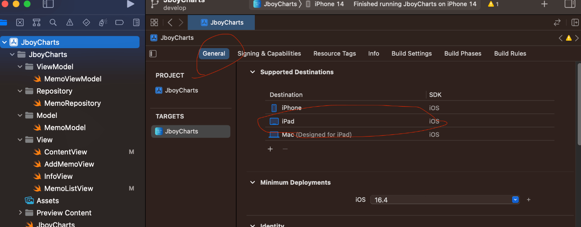Jump to next issue in breadcrumb bar
The height and width of the screenshot is (227, 581).
click(x=577, y=38)
